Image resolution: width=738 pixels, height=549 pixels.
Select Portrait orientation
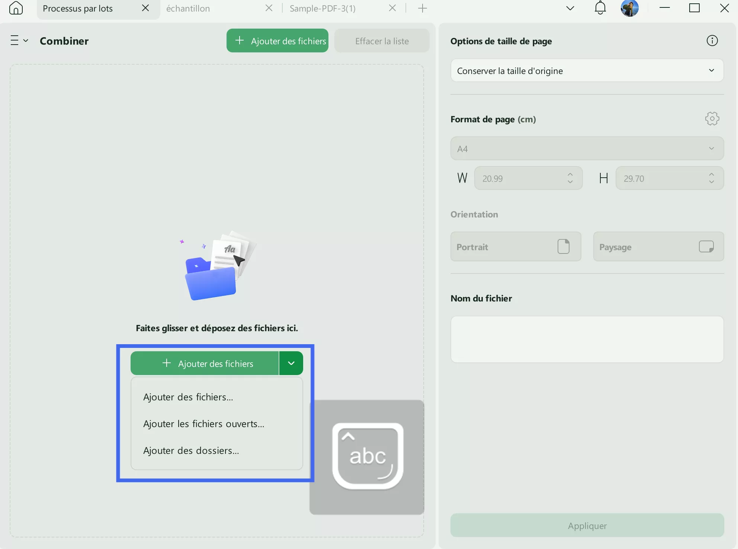tap(516, 247)
